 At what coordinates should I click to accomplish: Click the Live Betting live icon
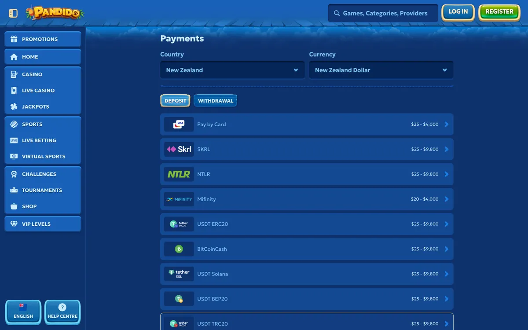(14, 140)
